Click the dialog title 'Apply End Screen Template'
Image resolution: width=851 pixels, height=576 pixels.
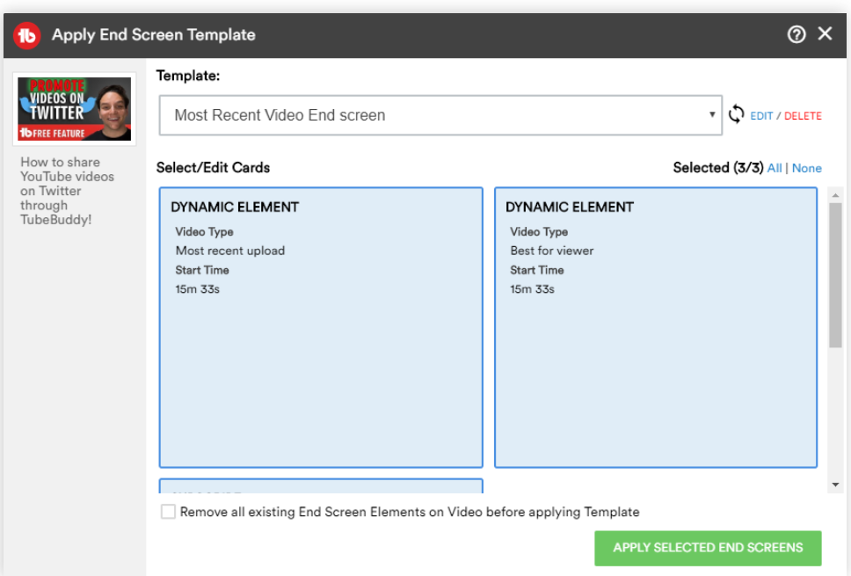pos(154,35)
